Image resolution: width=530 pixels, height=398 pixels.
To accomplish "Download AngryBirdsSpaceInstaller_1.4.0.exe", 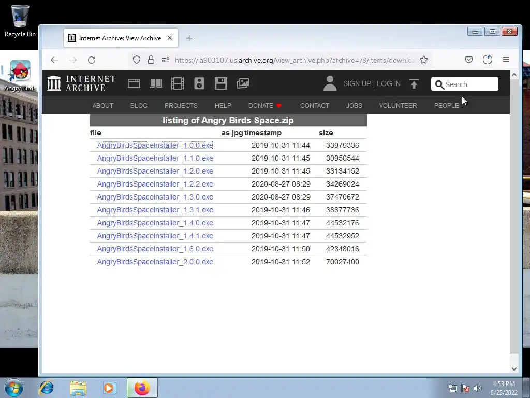I will point(155,223).
